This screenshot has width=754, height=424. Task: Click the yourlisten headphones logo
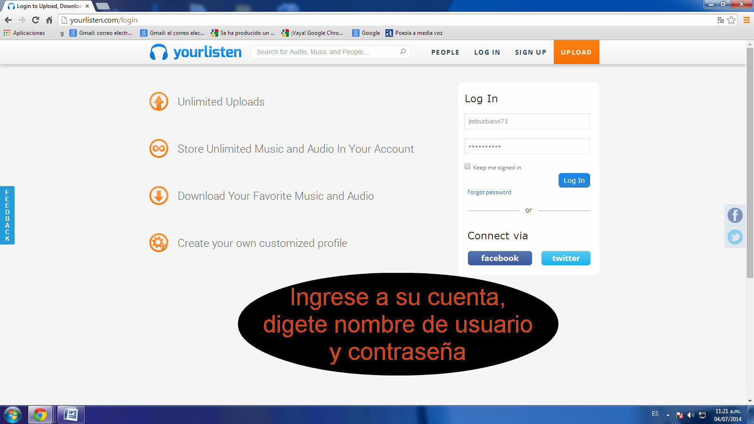(x=159, y=52)
